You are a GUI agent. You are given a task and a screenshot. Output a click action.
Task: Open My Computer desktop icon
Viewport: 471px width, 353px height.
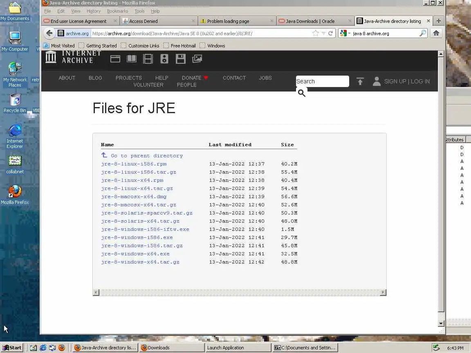(15, 41)
